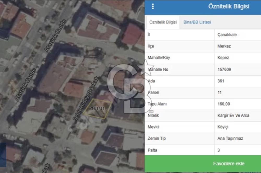The height and width of the screenshot is (173, 261).
Task: Click the Kargir Ev Ve Arsa value
Action: tap(233, 115)
